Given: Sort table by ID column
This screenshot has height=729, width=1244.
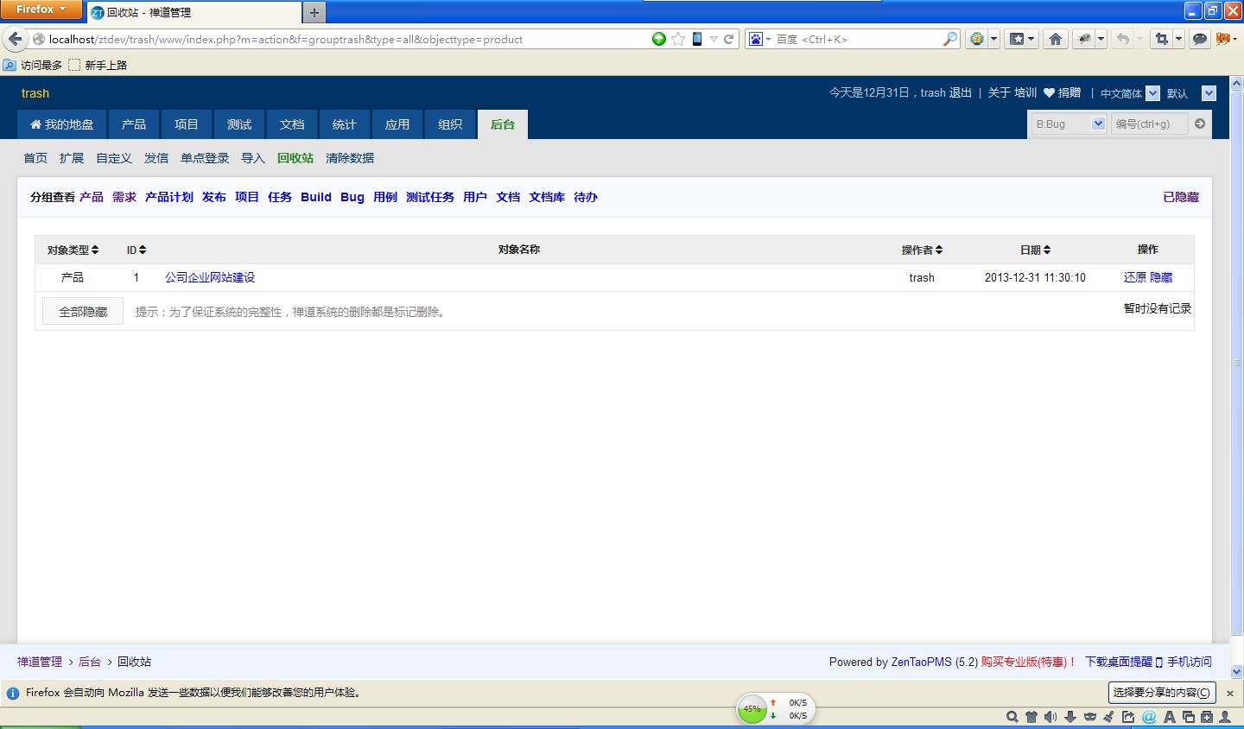Looking at the screenshot, I should click(x=136, y=250).
